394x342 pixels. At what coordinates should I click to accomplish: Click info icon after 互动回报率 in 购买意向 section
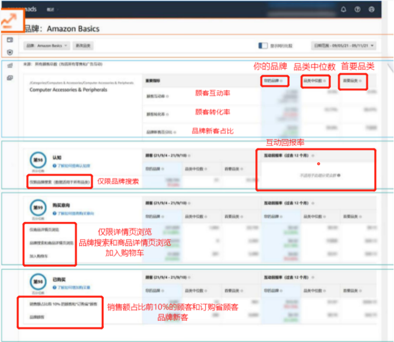313,203
